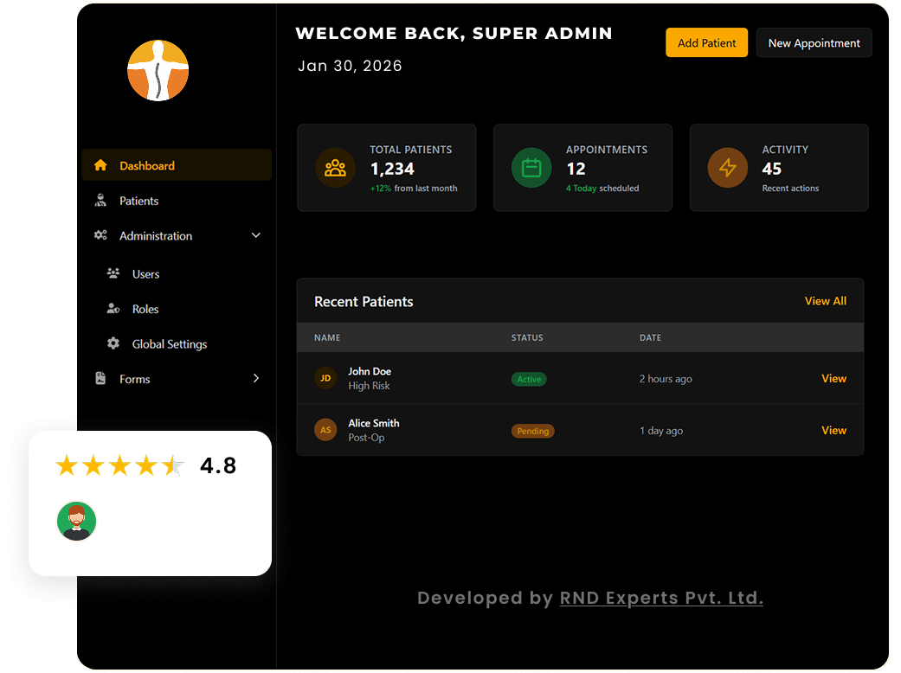Click the spine logo at top left
The image size is (901, 673).
click(158, 70)
